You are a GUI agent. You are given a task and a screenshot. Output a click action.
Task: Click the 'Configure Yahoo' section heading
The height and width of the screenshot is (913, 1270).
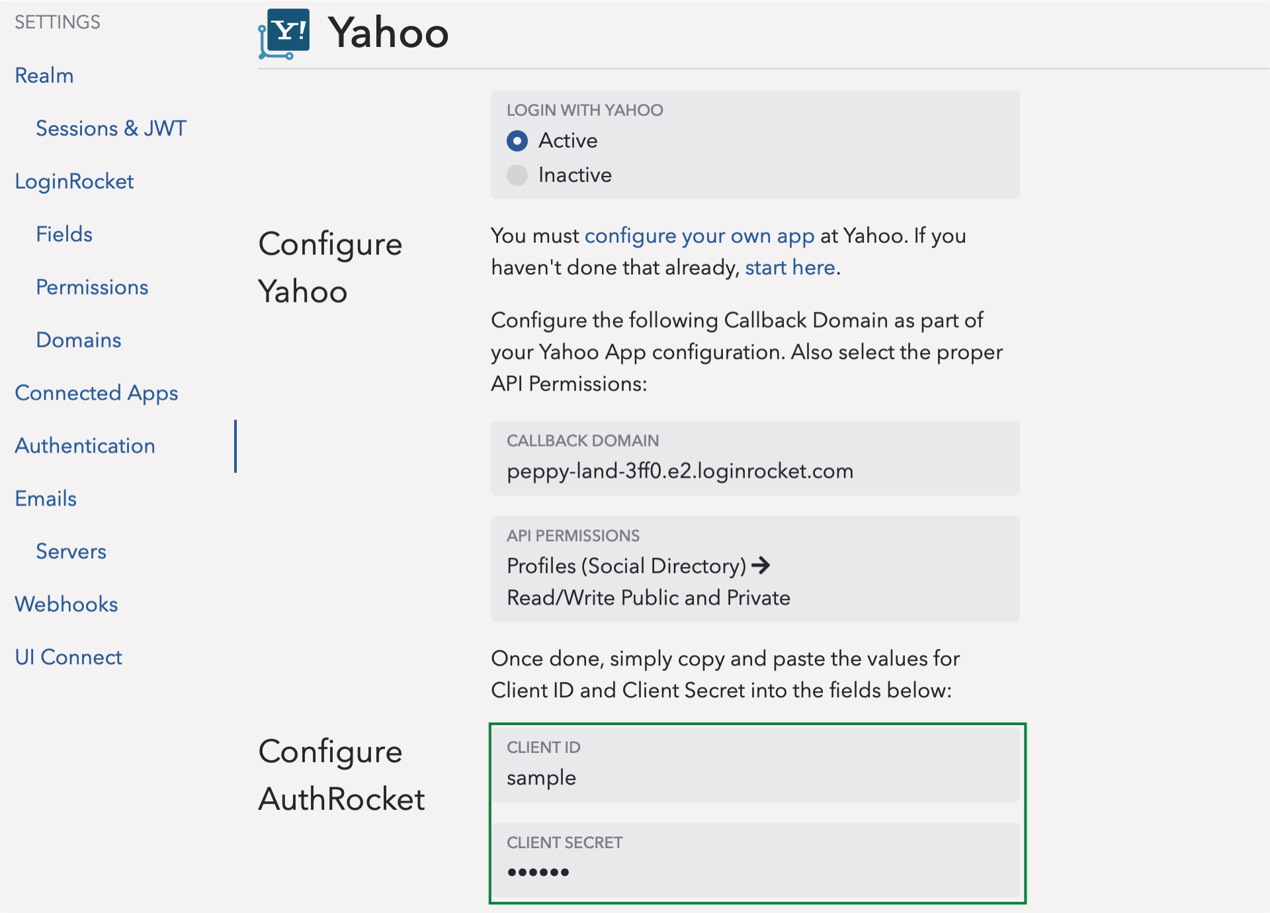[x=330, y=268]
